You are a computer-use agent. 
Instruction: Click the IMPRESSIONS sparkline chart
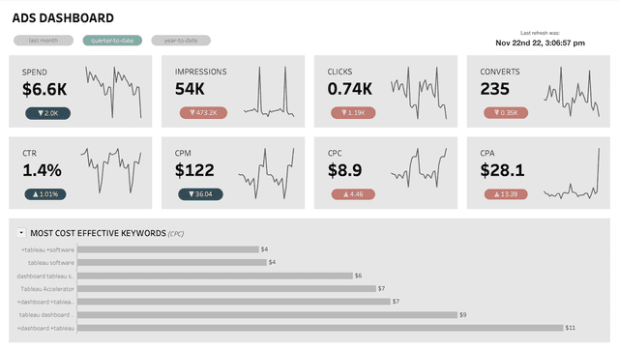tap(269, 92)
